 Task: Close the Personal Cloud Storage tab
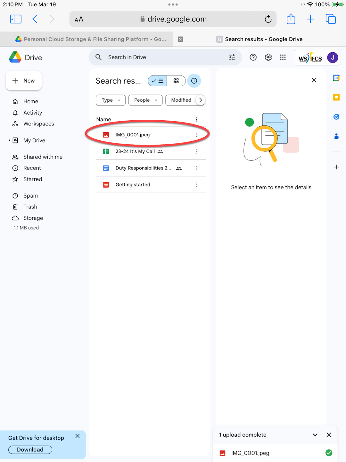(x=181, y=39)
